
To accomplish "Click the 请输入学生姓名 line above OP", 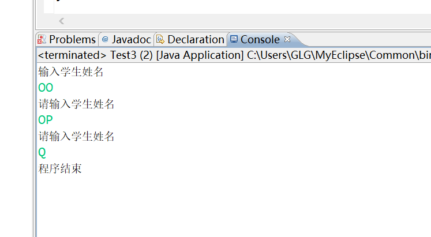I will pyautogui.click(x=76, y=104).
